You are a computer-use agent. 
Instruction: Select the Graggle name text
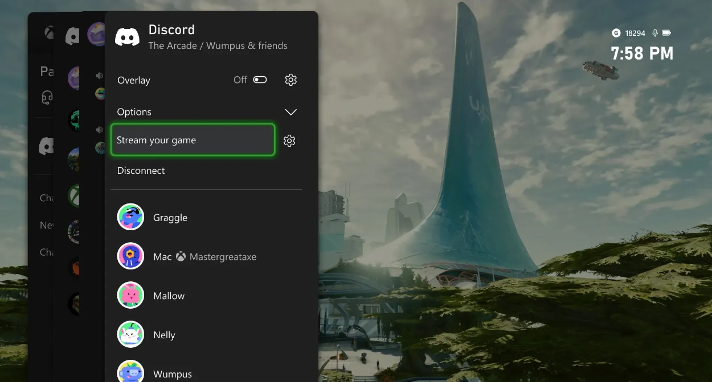170,218
